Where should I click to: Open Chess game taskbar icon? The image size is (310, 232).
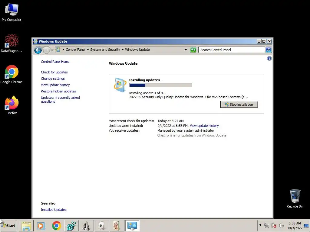(x=86, y=226)
